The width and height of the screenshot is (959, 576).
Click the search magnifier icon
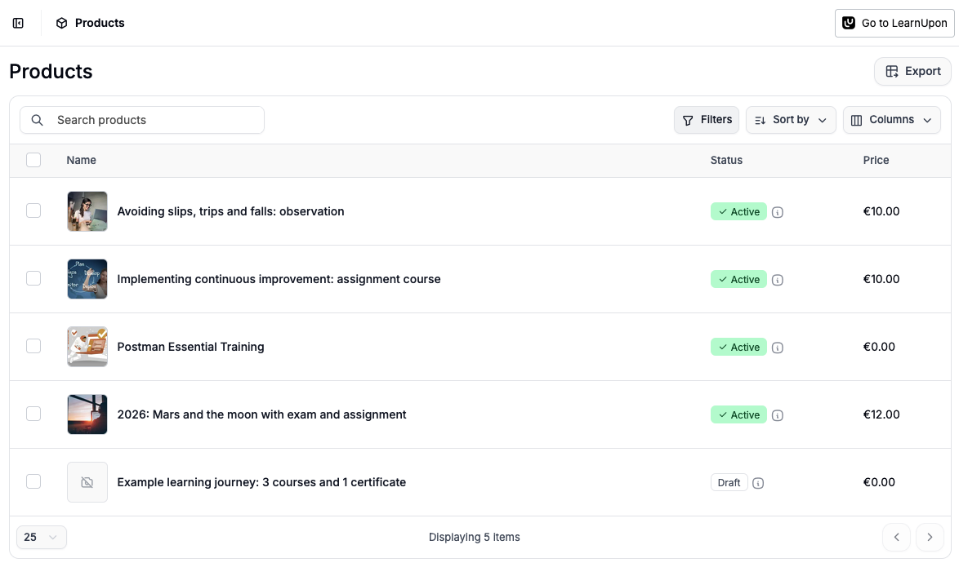tap(38, 120)
